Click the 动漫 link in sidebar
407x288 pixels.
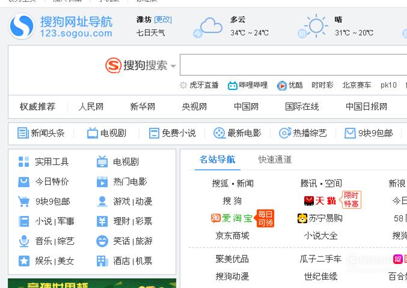tap(144, 202)
